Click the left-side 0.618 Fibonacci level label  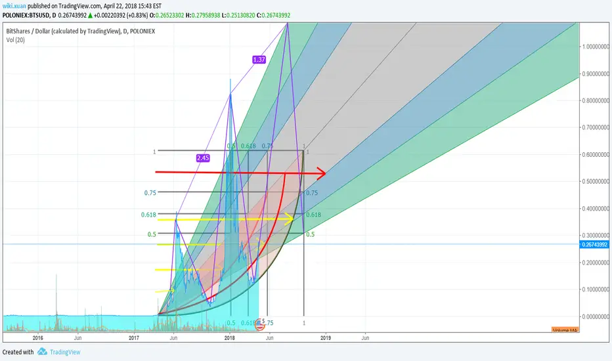pyautogui.click(x=148, y=215)
